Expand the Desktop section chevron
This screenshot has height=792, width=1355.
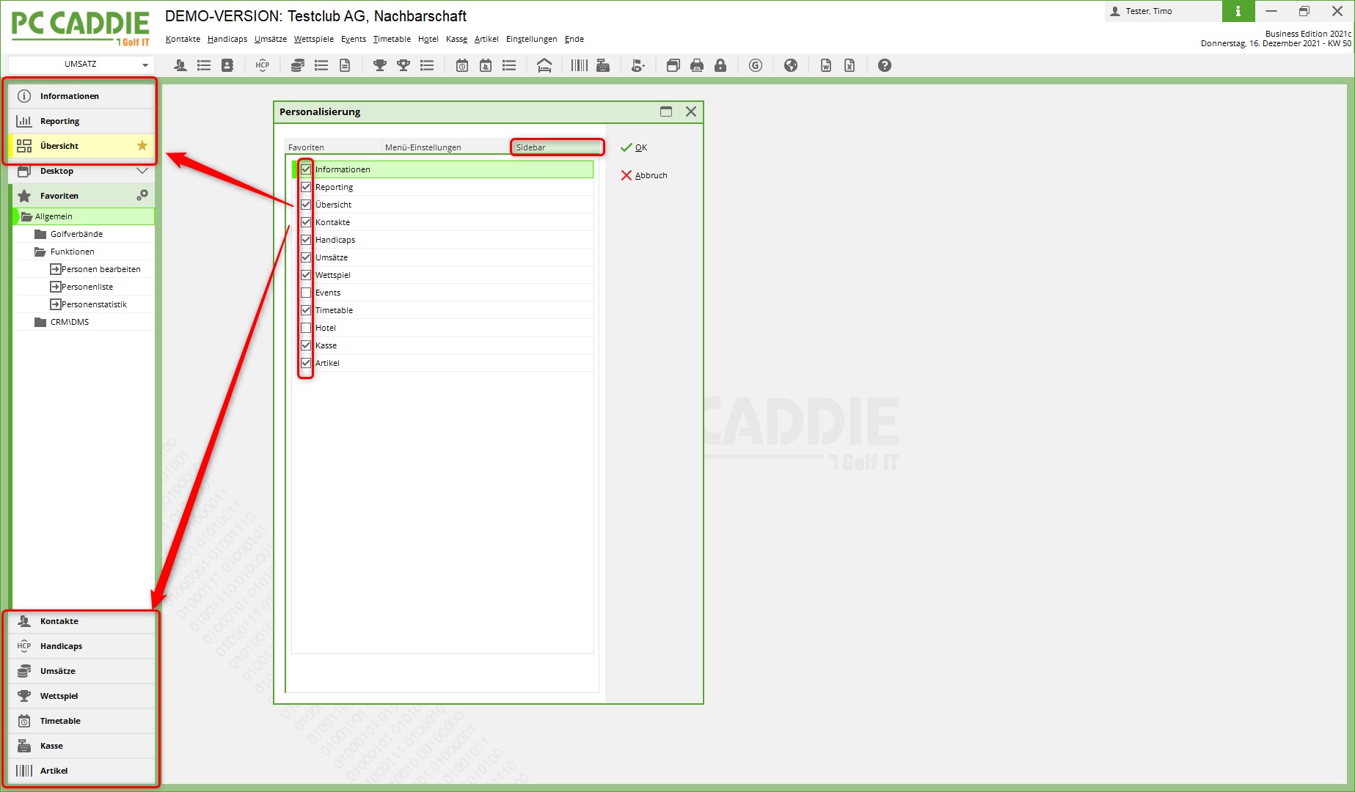pos(142,171)
